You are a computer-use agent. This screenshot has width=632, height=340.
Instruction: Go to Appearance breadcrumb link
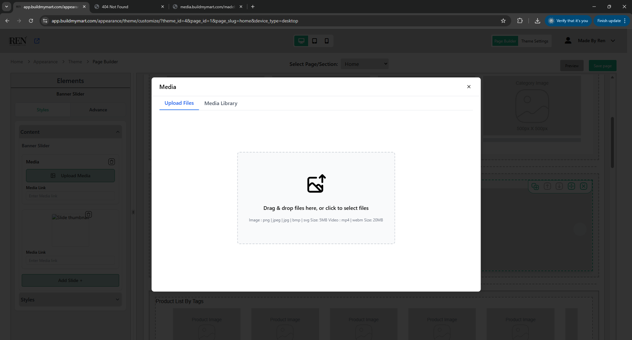[x=45, y=62]
